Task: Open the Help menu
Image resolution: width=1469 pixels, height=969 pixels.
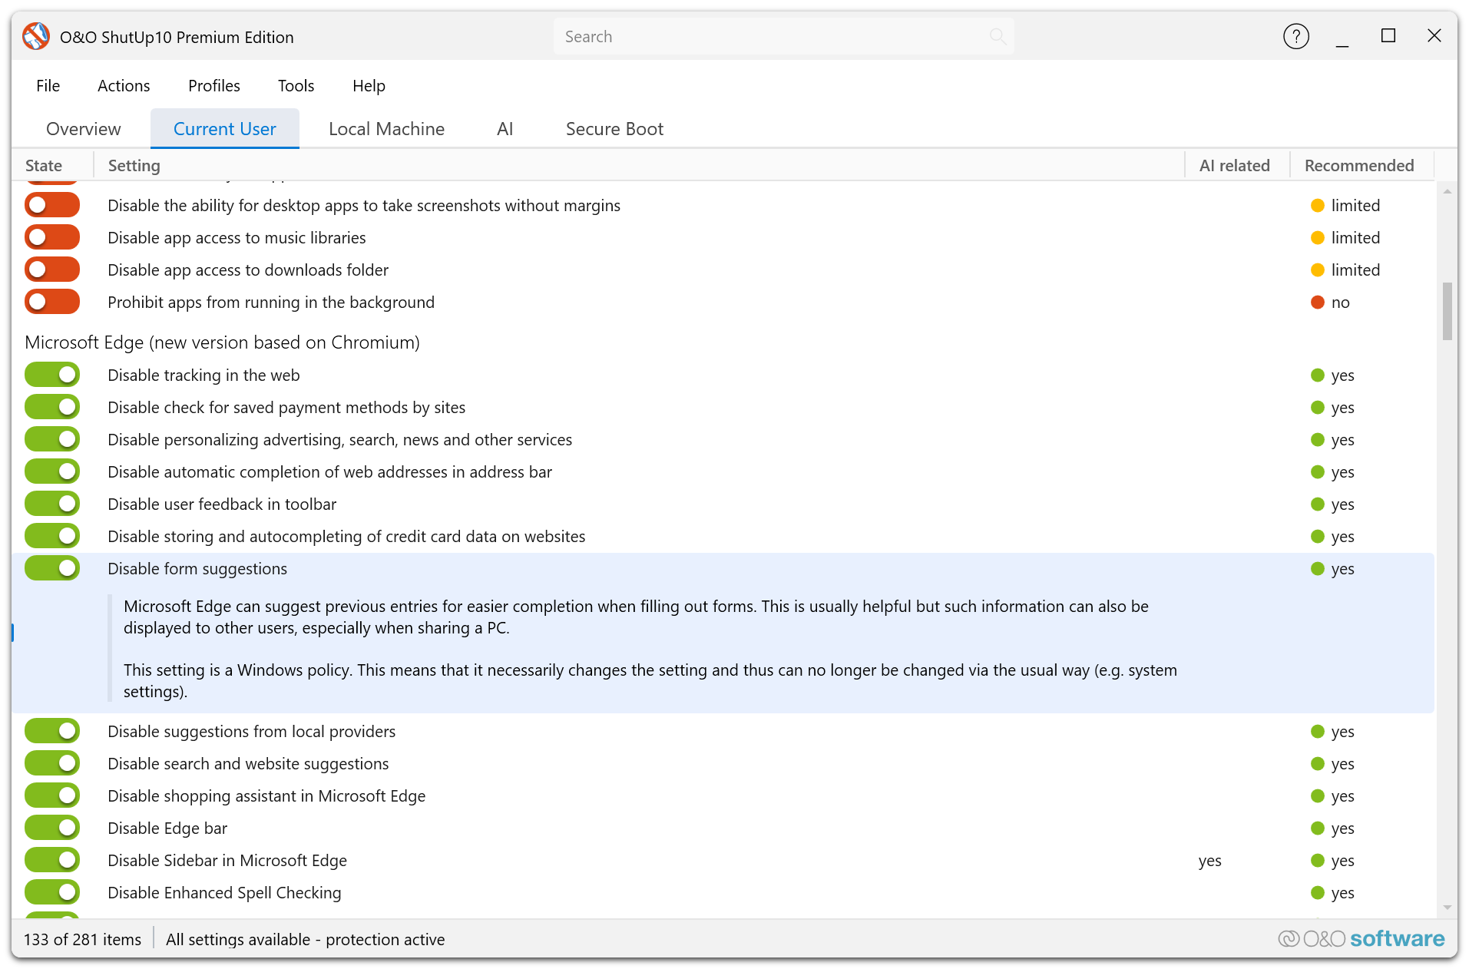Action: (369, 86)
